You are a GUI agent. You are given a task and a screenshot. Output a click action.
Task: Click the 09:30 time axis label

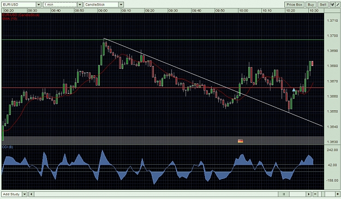click(x=173, y=10)
